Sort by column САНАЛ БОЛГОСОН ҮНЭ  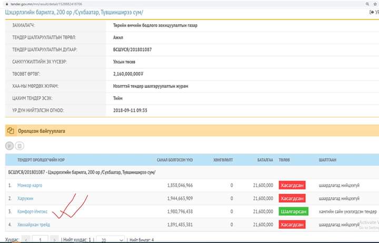(175, 160)
